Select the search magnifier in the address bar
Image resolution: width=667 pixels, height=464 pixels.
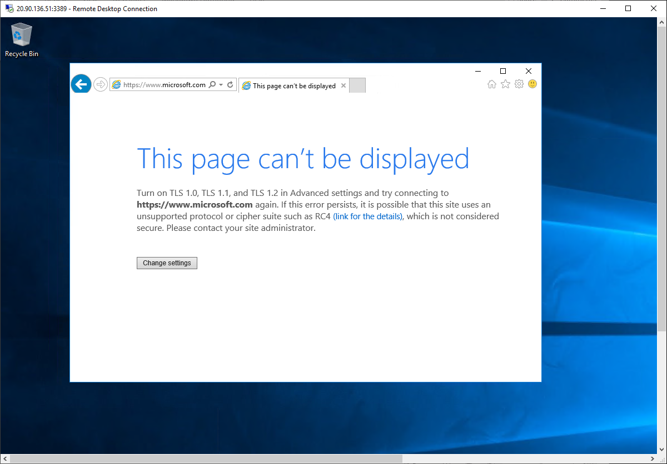click(x=212, y=84)
